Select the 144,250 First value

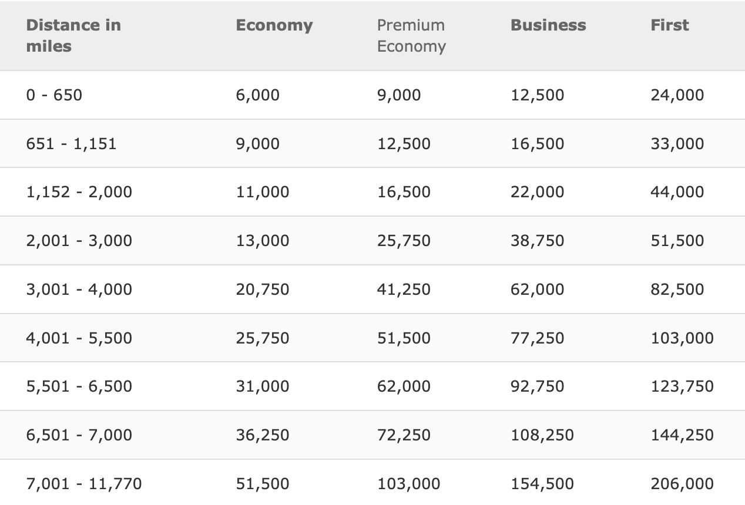pos(682,435)
